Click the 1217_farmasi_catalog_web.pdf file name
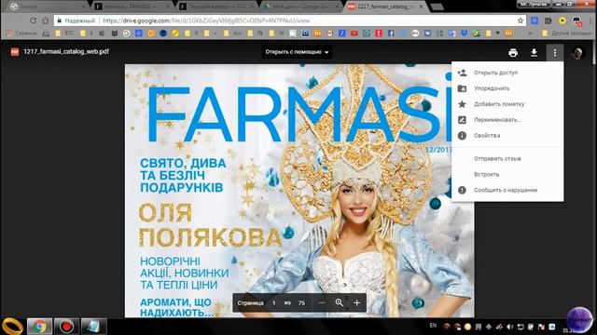This screenshot has height=335, width=597. [x=66, y=51]
